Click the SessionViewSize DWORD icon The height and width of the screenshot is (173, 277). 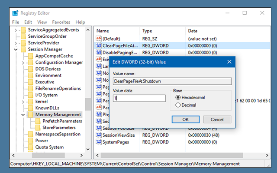point(99,135)
